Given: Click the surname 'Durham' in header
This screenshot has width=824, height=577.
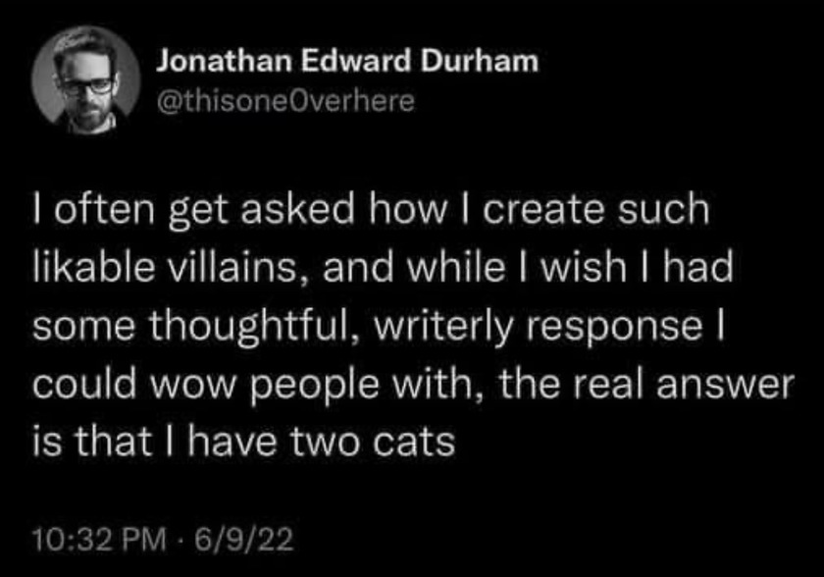Looking at the screenshot, I should (x=480, y=61).
